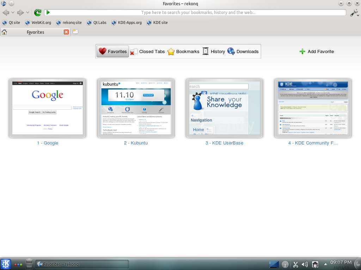Viewport: 361px width, 270px height.
Task: Open the device notifier tray icon
Action: click(315, 264)
